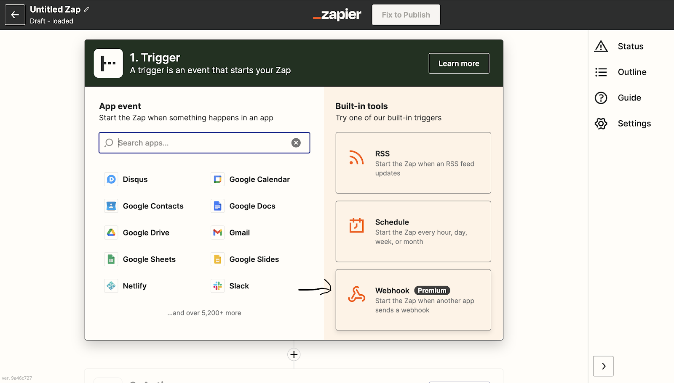Screen dimensions: 674x383
Task: Select the RSS title text
Action: click(x=382, y=154)
